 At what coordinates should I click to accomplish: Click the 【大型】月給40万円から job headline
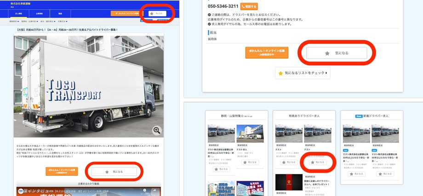pyautogui.click(x=68, y=30)
